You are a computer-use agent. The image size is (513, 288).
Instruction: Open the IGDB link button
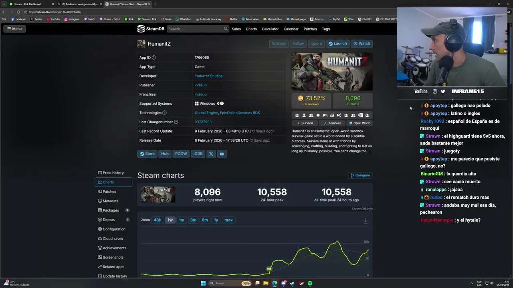coord(198,154)
